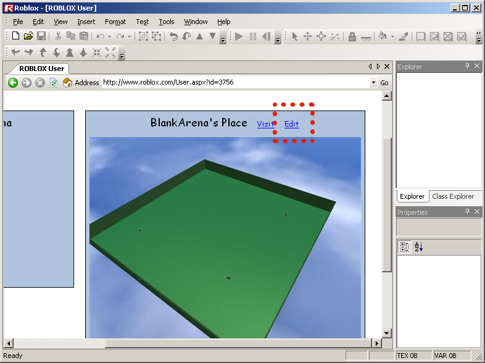Choose the plain surface cube icon
The width and height of the screenshot is (485, 363).
[421, 36]
